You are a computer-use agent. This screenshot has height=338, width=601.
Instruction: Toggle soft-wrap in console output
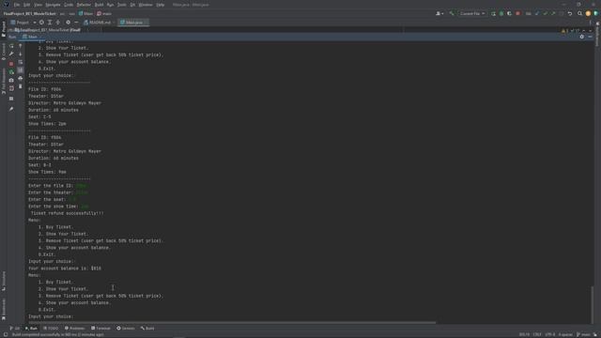tap(21, 62)
